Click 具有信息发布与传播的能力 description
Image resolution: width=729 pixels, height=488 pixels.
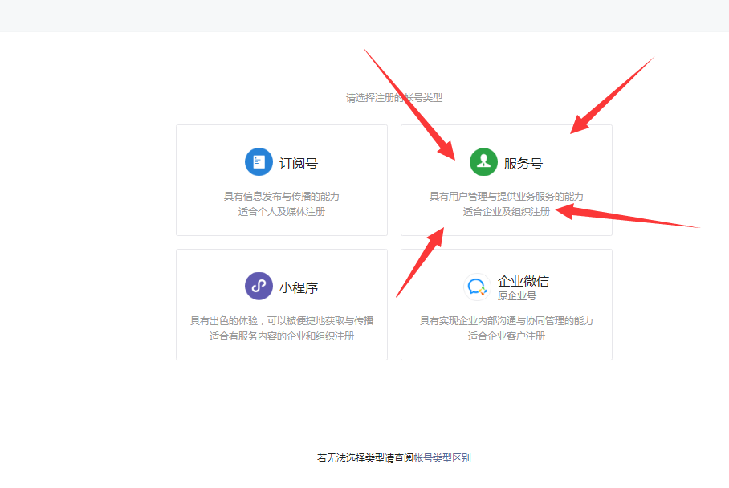(x=282, y=196)
